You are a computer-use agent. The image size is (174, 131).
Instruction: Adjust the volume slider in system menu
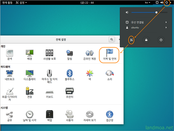tap(149, 12)
